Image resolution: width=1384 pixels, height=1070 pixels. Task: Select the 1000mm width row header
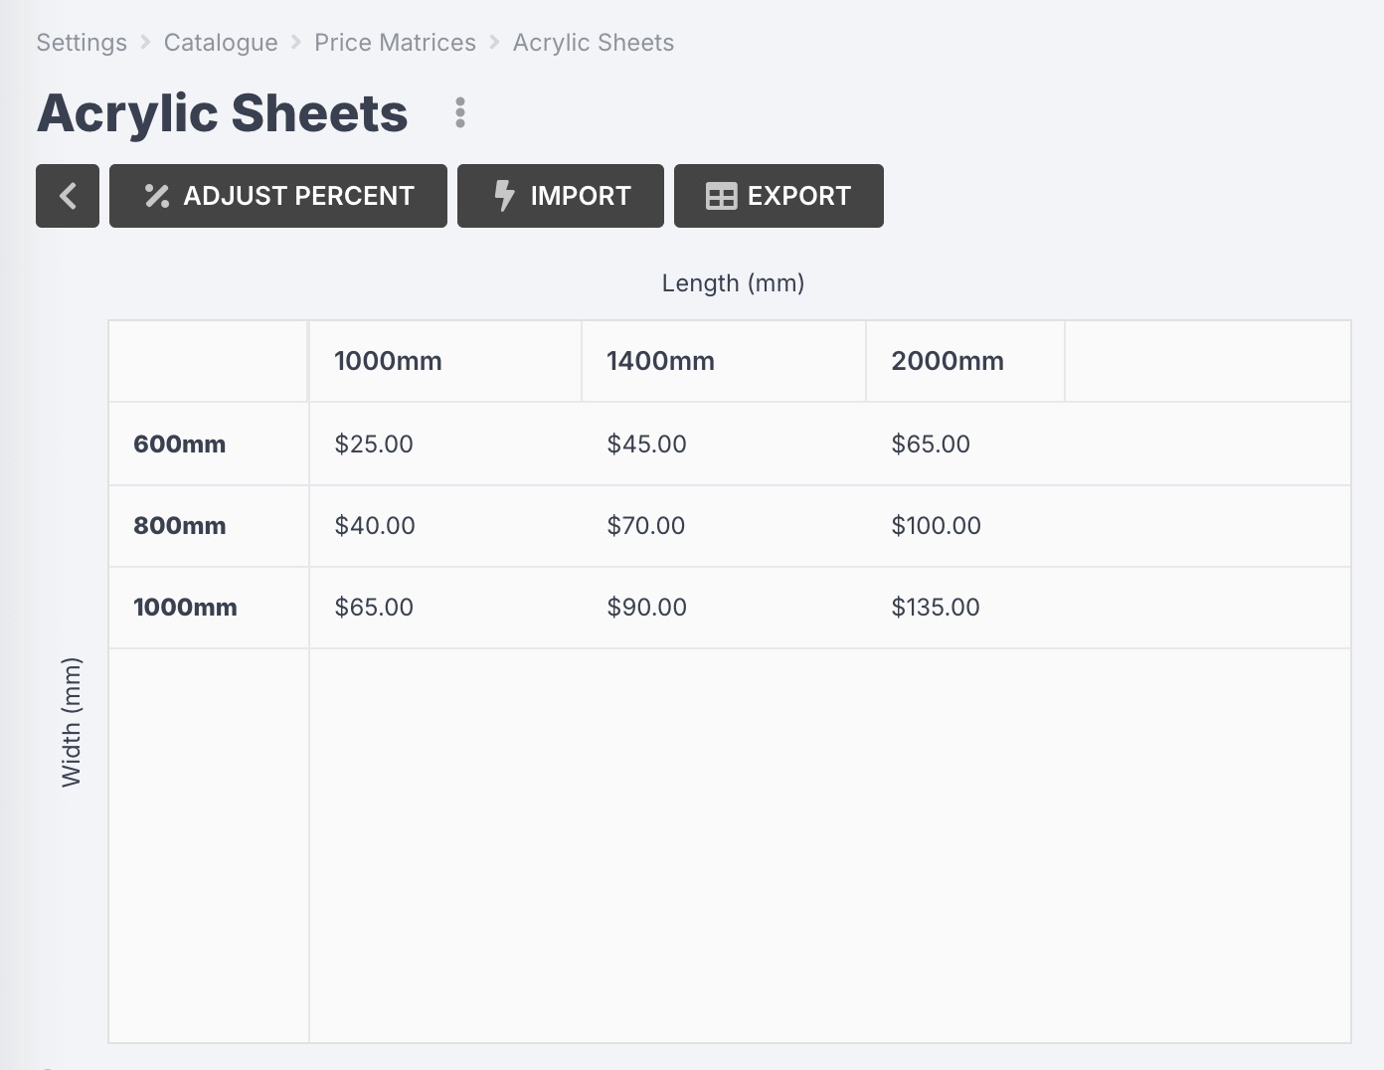(209, 608)
